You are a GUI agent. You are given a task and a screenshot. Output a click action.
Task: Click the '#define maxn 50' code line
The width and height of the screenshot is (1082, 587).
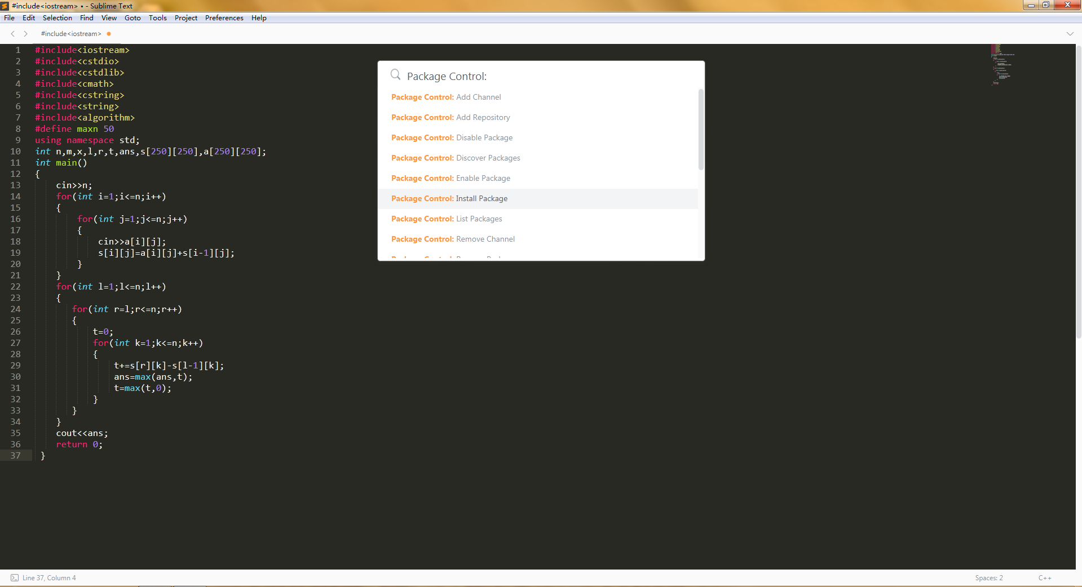tap(74, 129)
